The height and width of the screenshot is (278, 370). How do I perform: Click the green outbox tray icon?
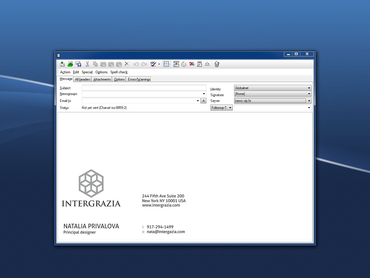(x=70, y=64)
